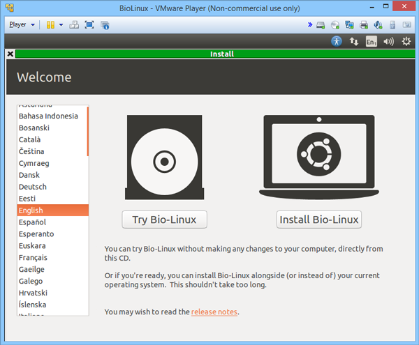Open the Unity mode icon in toolbar
The width and height of the screenshot is (419, 345).
tap(105, 25)
